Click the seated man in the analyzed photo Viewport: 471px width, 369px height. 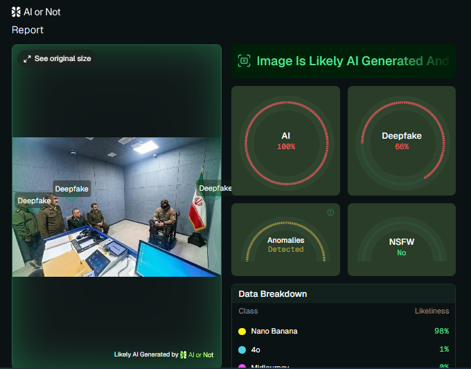tap(164, 221)
